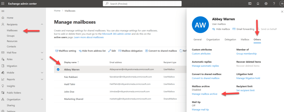Collapse the Organization section chevron
Viewport: 284px width, 112px height.
click(42, 99)
